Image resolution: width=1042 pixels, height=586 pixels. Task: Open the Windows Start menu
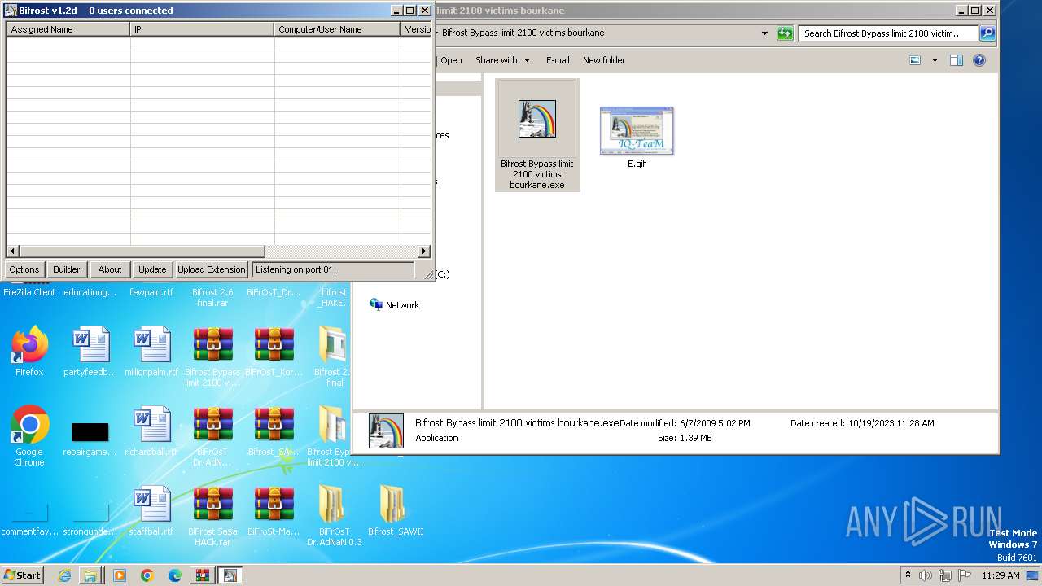pos(23,575)
